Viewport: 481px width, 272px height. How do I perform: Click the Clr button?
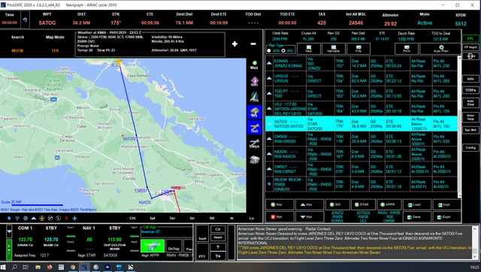[x=218, y=229]
